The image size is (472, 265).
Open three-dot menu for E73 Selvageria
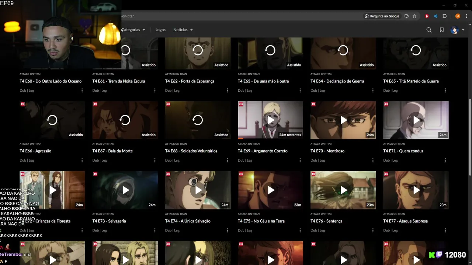click(155, 230)
